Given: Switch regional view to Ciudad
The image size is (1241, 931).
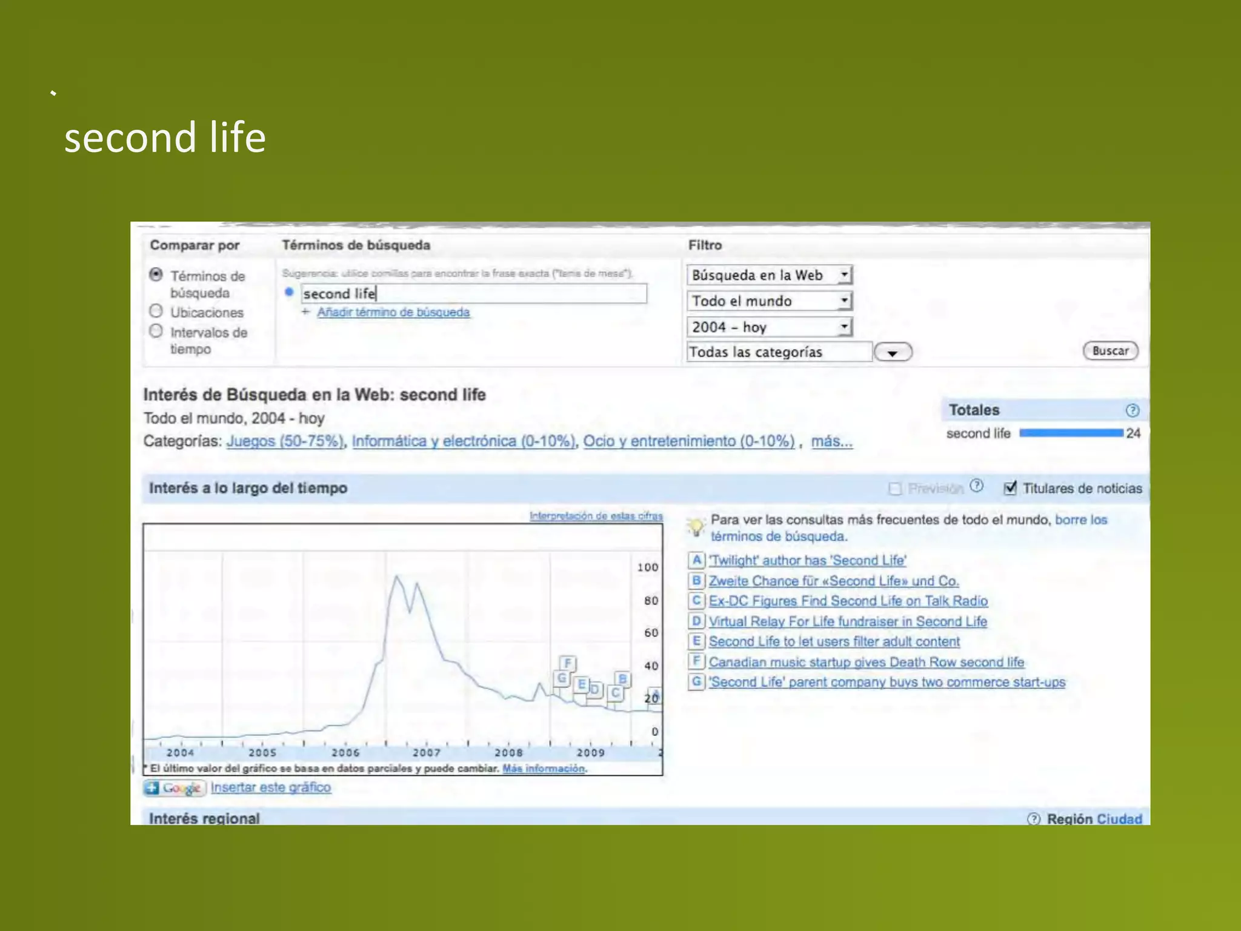Looking at the screenshot, I should (1119, 819).
